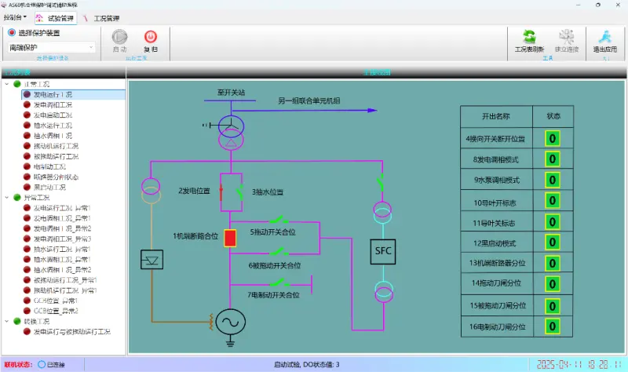Click the red 1机端断路器 breaker symbol
The height and width of the screenshot is (372, 628).
[230, 238]
